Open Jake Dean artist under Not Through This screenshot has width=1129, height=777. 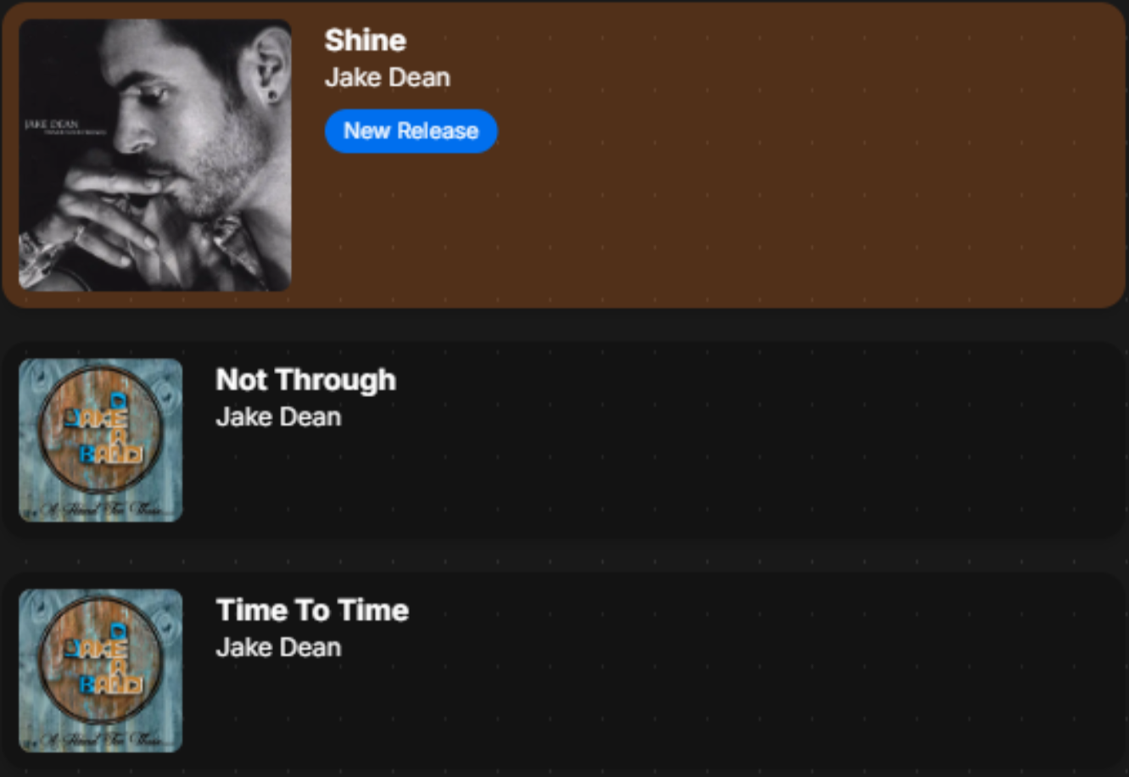click(x=278, y=417)
